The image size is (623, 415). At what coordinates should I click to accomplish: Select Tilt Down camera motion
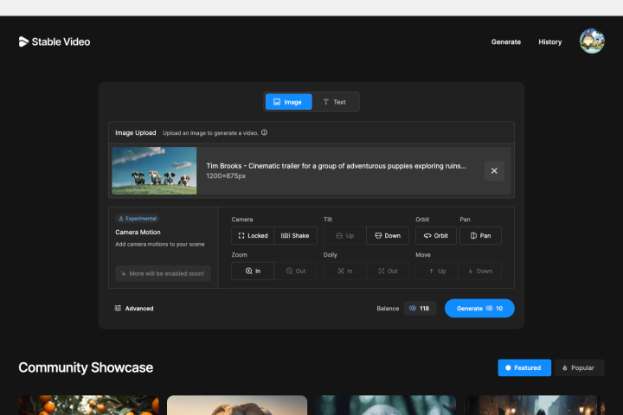tap(387, 235)
